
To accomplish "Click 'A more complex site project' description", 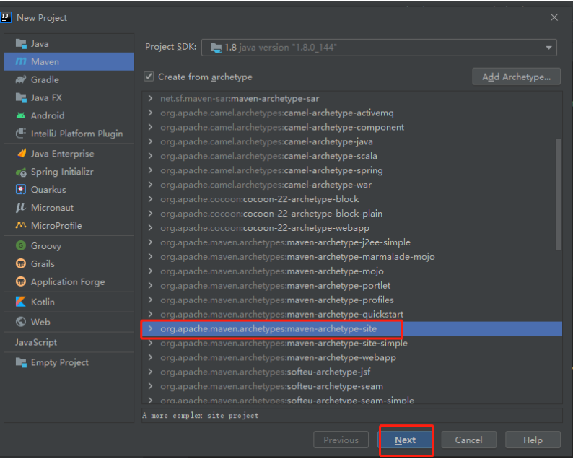I will pos(200,416).
